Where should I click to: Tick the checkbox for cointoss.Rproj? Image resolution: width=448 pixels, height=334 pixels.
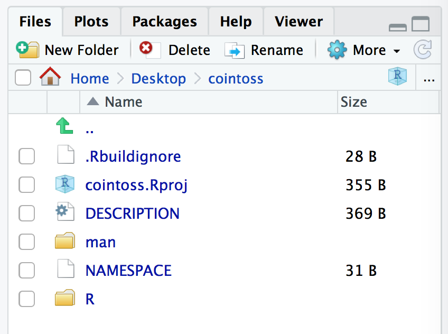tap(26, 185)
